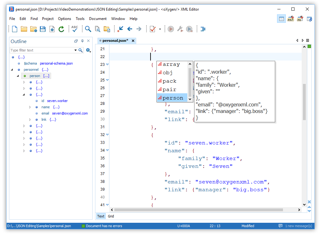Open the Document menu
The height and width of the screenshot is (234, 321).
pos(98,19)
